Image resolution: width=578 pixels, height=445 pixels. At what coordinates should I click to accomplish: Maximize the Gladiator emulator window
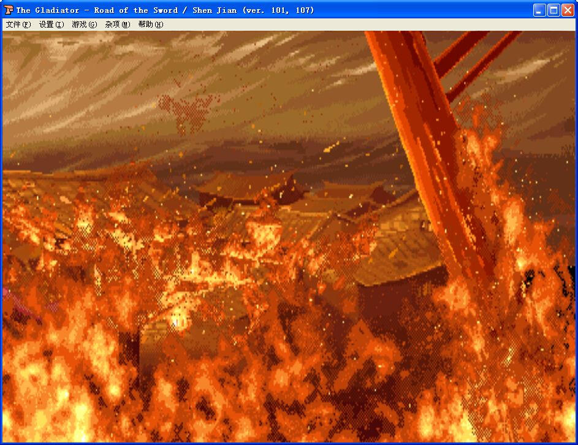(553, 10)
